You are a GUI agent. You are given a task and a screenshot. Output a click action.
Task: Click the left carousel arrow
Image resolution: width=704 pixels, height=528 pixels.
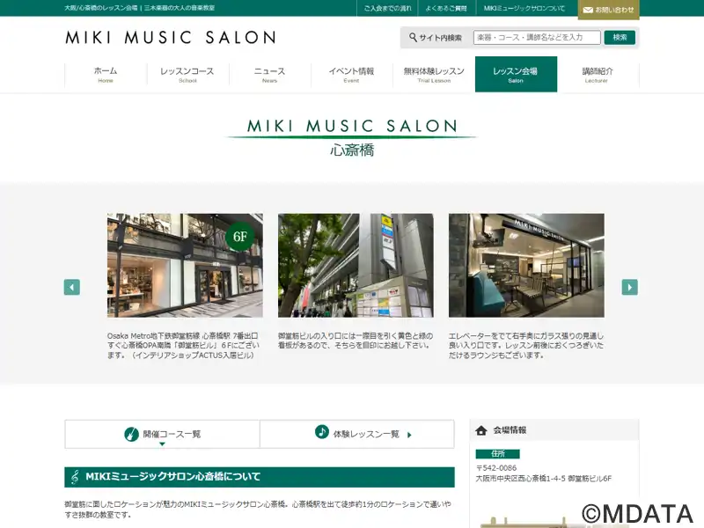72,287
